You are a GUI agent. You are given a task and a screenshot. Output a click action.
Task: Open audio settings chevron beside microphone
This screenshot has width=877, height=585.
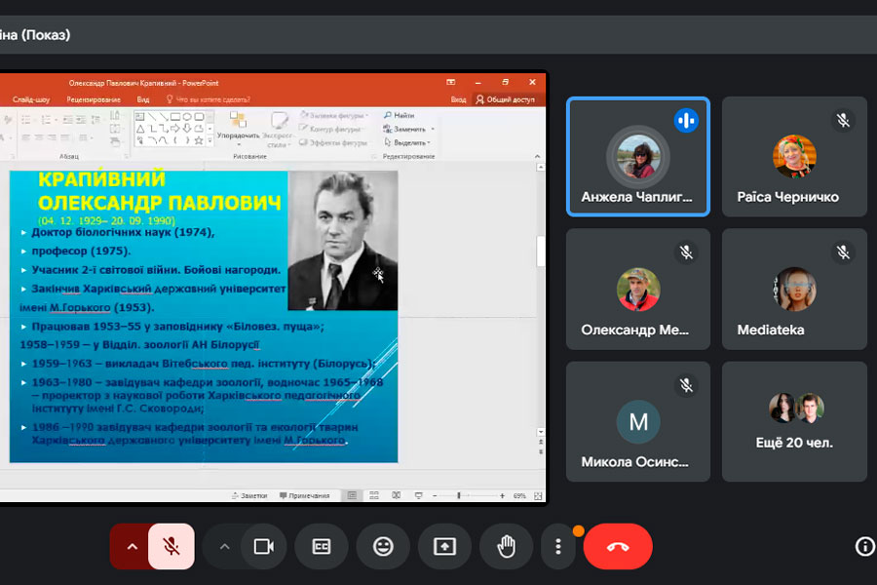click(x=132, y=546)
